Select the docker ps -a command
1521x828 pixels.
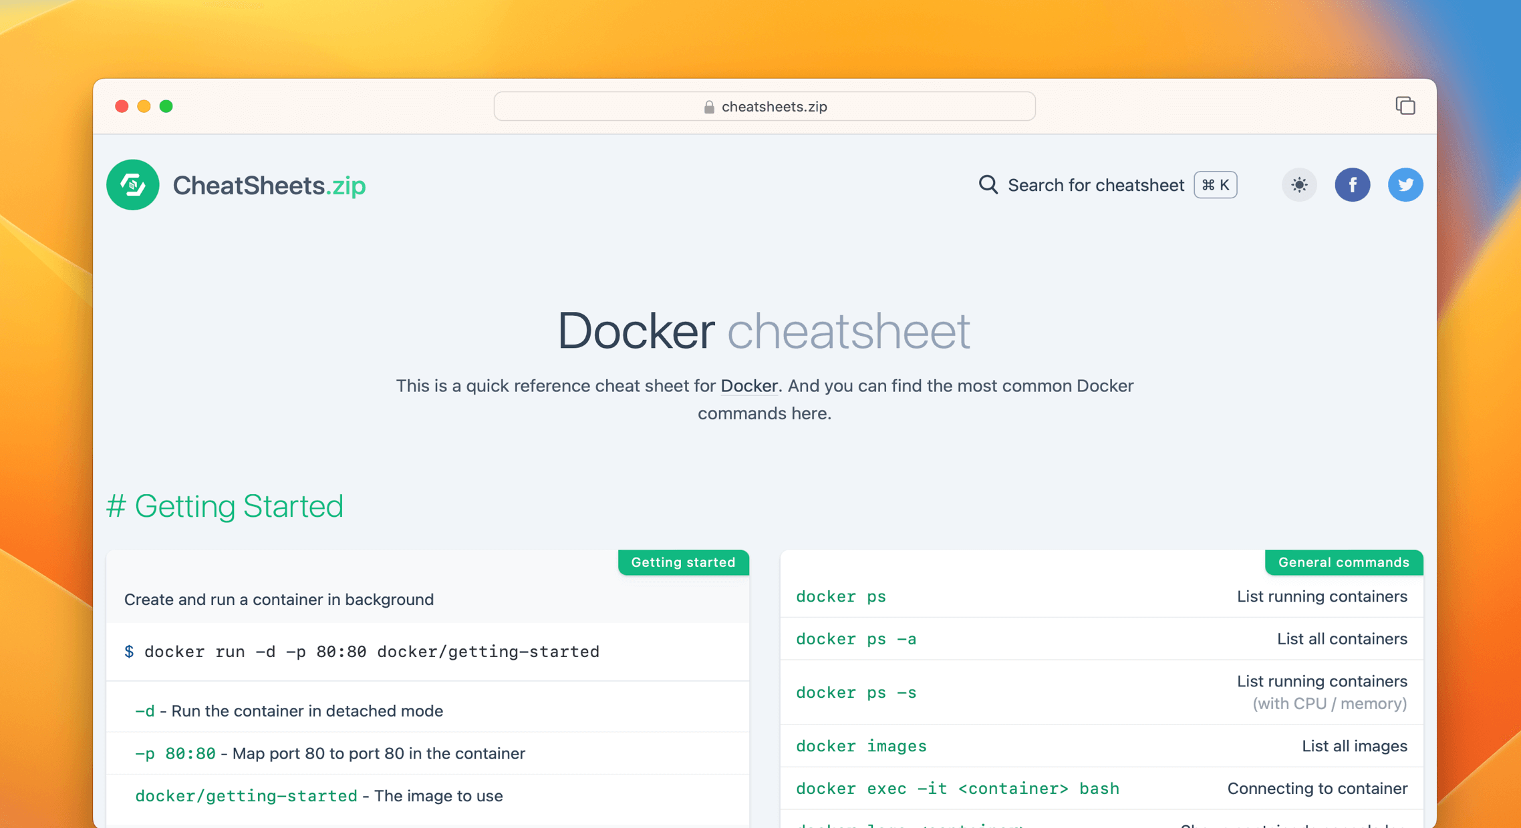click(856, 639)
